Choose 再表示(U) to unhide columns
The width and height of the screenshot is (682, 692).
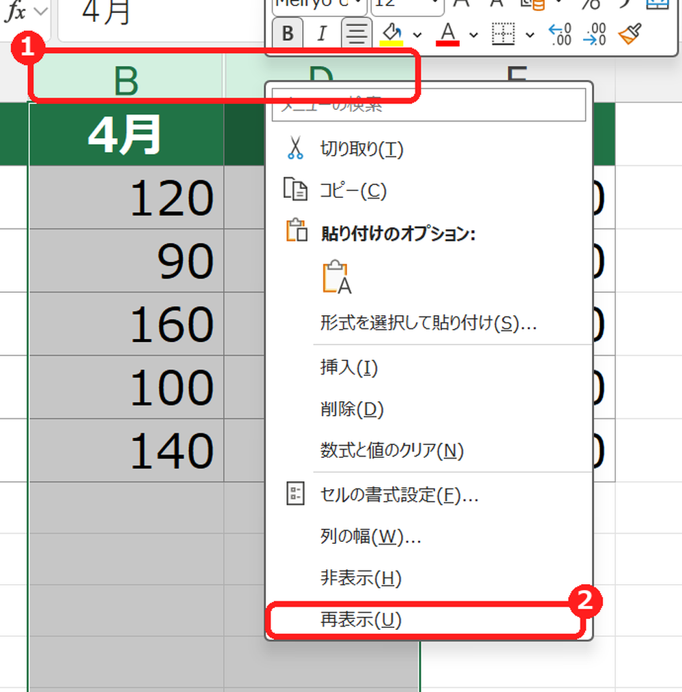pyautogui.click(x=429, y=620)
